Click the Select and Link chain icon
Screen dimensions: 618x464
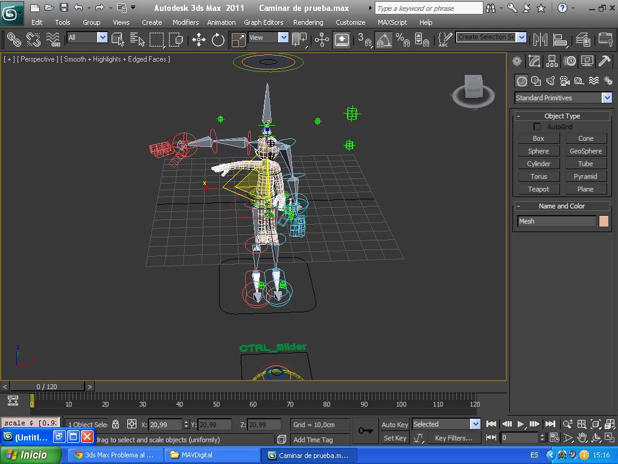13,40
